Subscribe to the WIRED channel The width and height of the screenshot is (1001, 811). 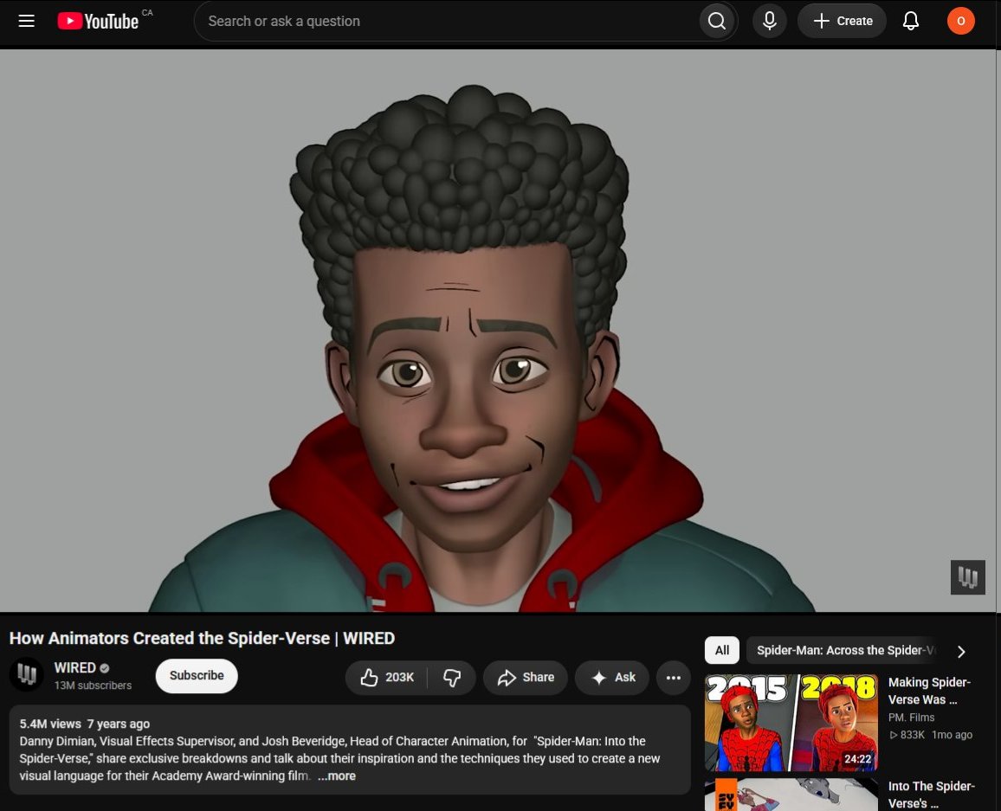pyautogui.click(x=197, y=676)
